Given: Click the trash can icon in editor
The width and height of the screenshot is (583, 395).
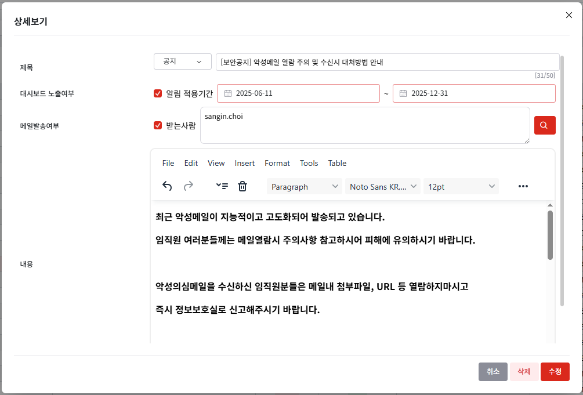Looking at the screenshot, I should [242, 186].
